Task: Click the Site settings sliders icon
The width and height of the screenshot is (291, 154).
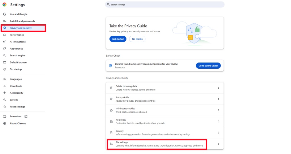Action: (x=111, y=144)
